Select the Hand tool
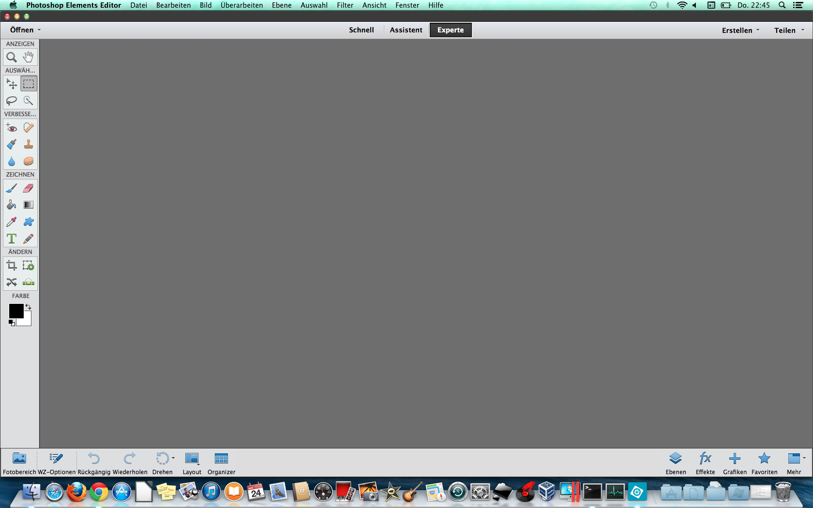 point(29,57)
